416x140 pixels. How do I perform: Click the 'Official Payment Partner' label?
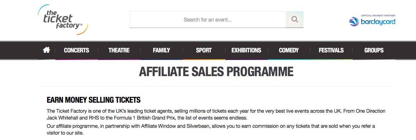point(378,15)
